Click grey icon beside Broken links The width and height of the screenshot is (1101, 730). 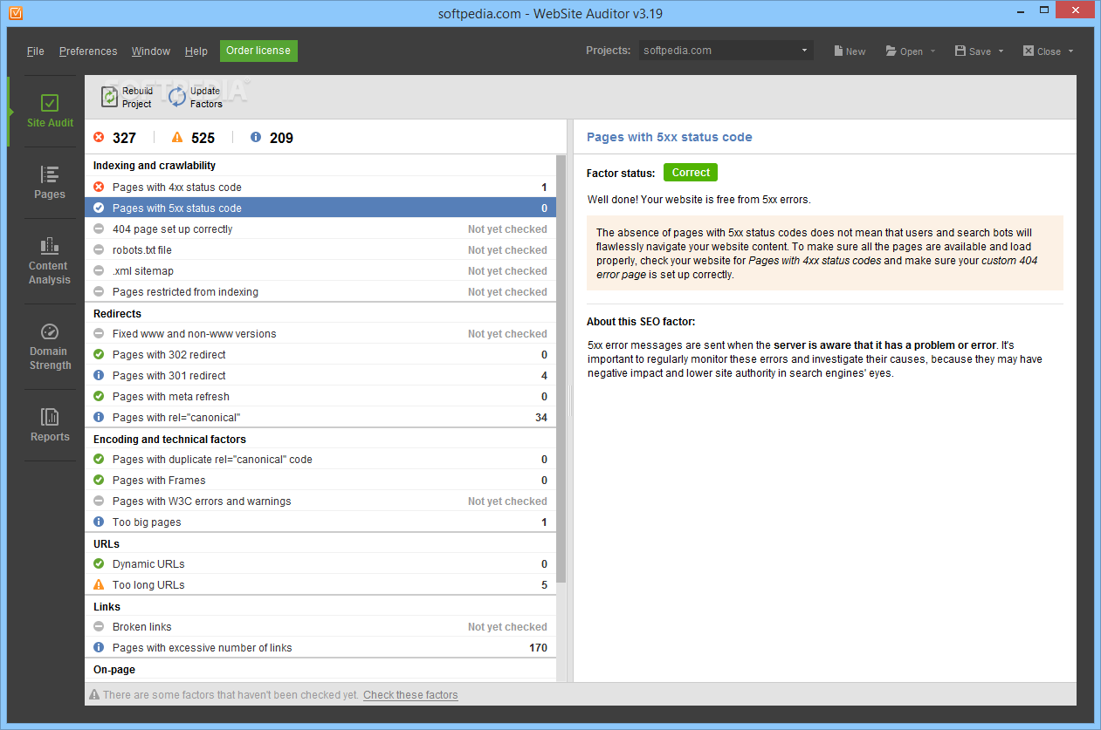(x=99, y=626)
